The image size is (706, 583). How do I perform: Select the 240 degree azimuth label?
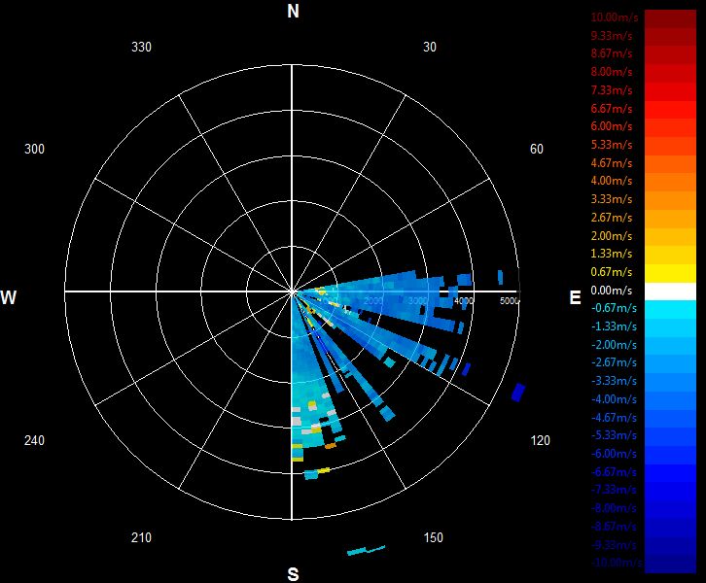click(x=34, y=440)
